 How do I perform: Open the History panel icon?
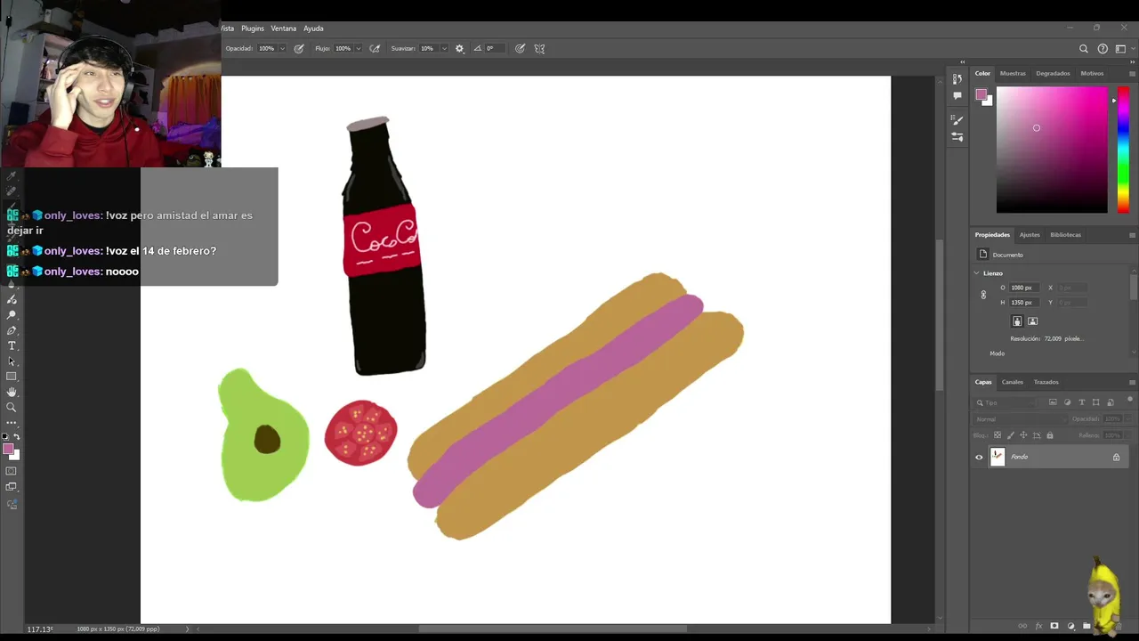957,78
